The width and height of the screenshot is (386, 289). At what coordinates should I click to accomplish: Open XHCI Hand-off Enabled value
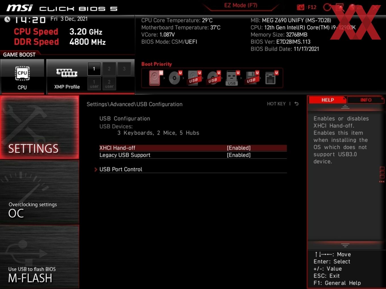[239, 148]
